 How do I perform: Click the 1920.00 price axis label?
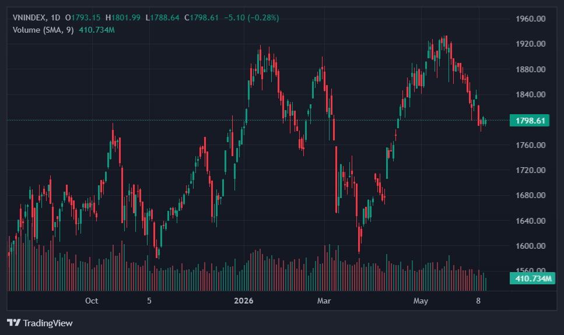pyautogui.click(x=531, y=44)
